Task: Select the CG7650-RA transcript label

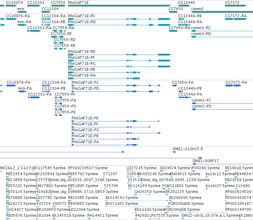Action: pos(180,28)
